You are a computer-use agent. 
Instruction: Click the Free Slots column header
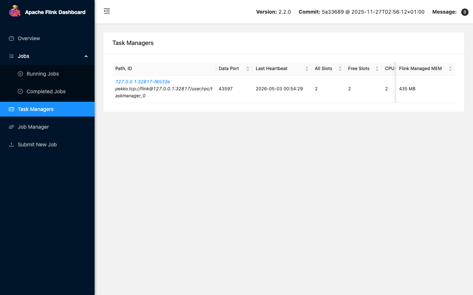point(364,69)
